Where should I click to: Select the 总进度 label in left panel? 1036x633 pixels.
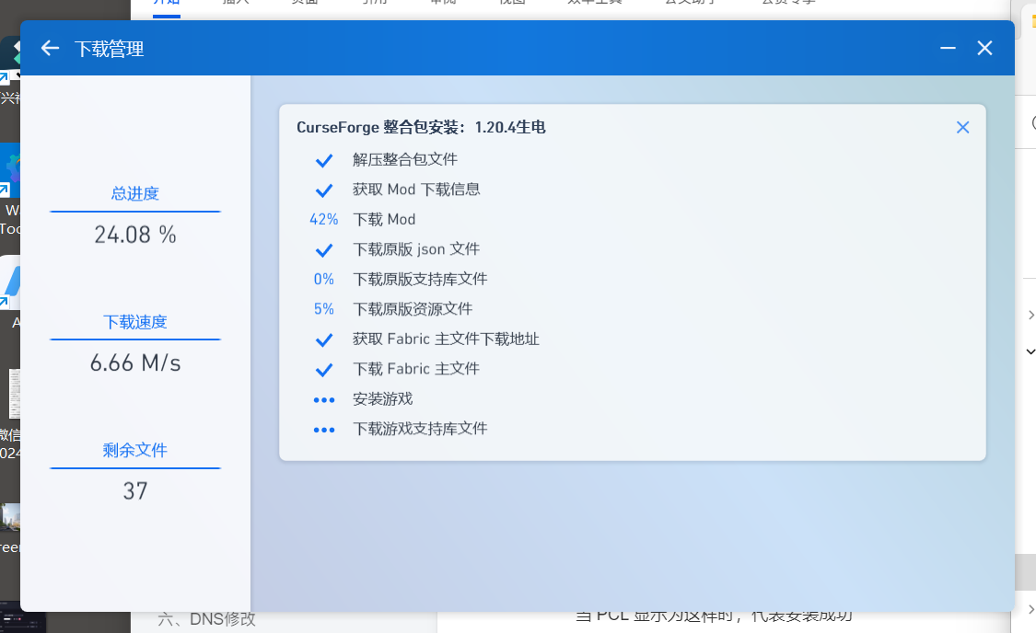pos(135,193)
